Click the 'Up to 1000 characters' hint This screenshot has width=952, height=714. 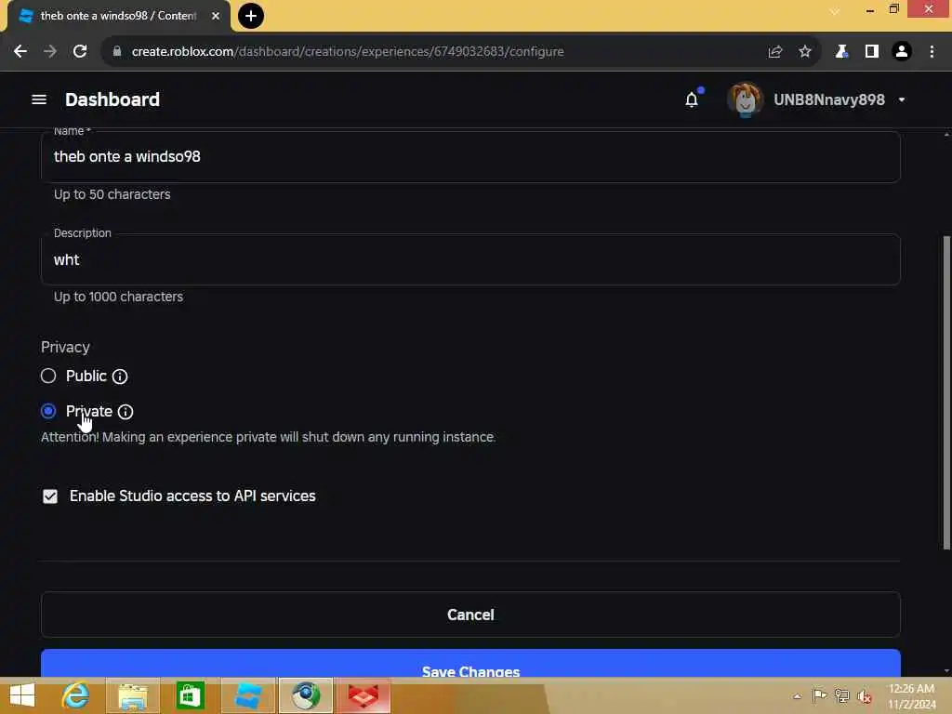118,297
